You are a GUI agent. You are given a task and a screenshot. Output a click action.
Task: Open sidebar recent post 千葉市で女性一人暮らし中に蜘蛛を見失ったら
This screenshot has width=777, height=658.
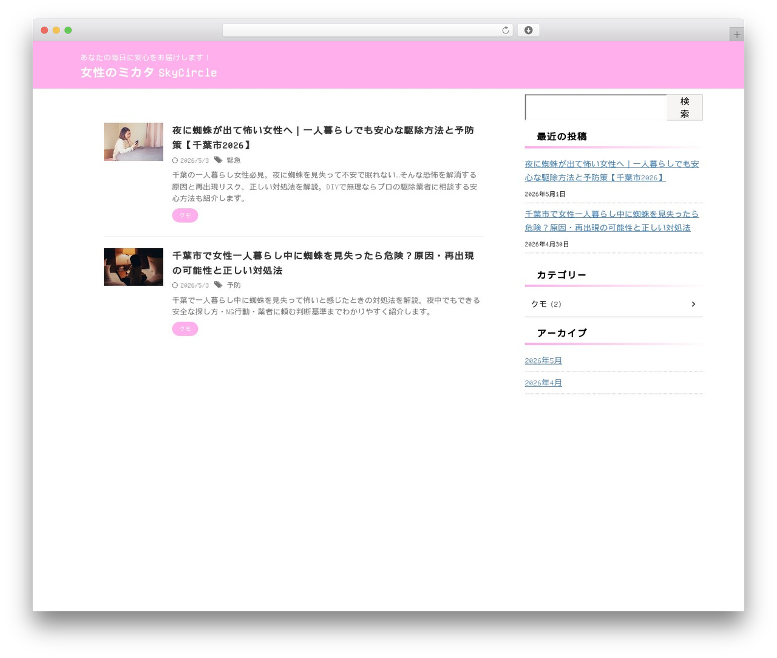612,221
